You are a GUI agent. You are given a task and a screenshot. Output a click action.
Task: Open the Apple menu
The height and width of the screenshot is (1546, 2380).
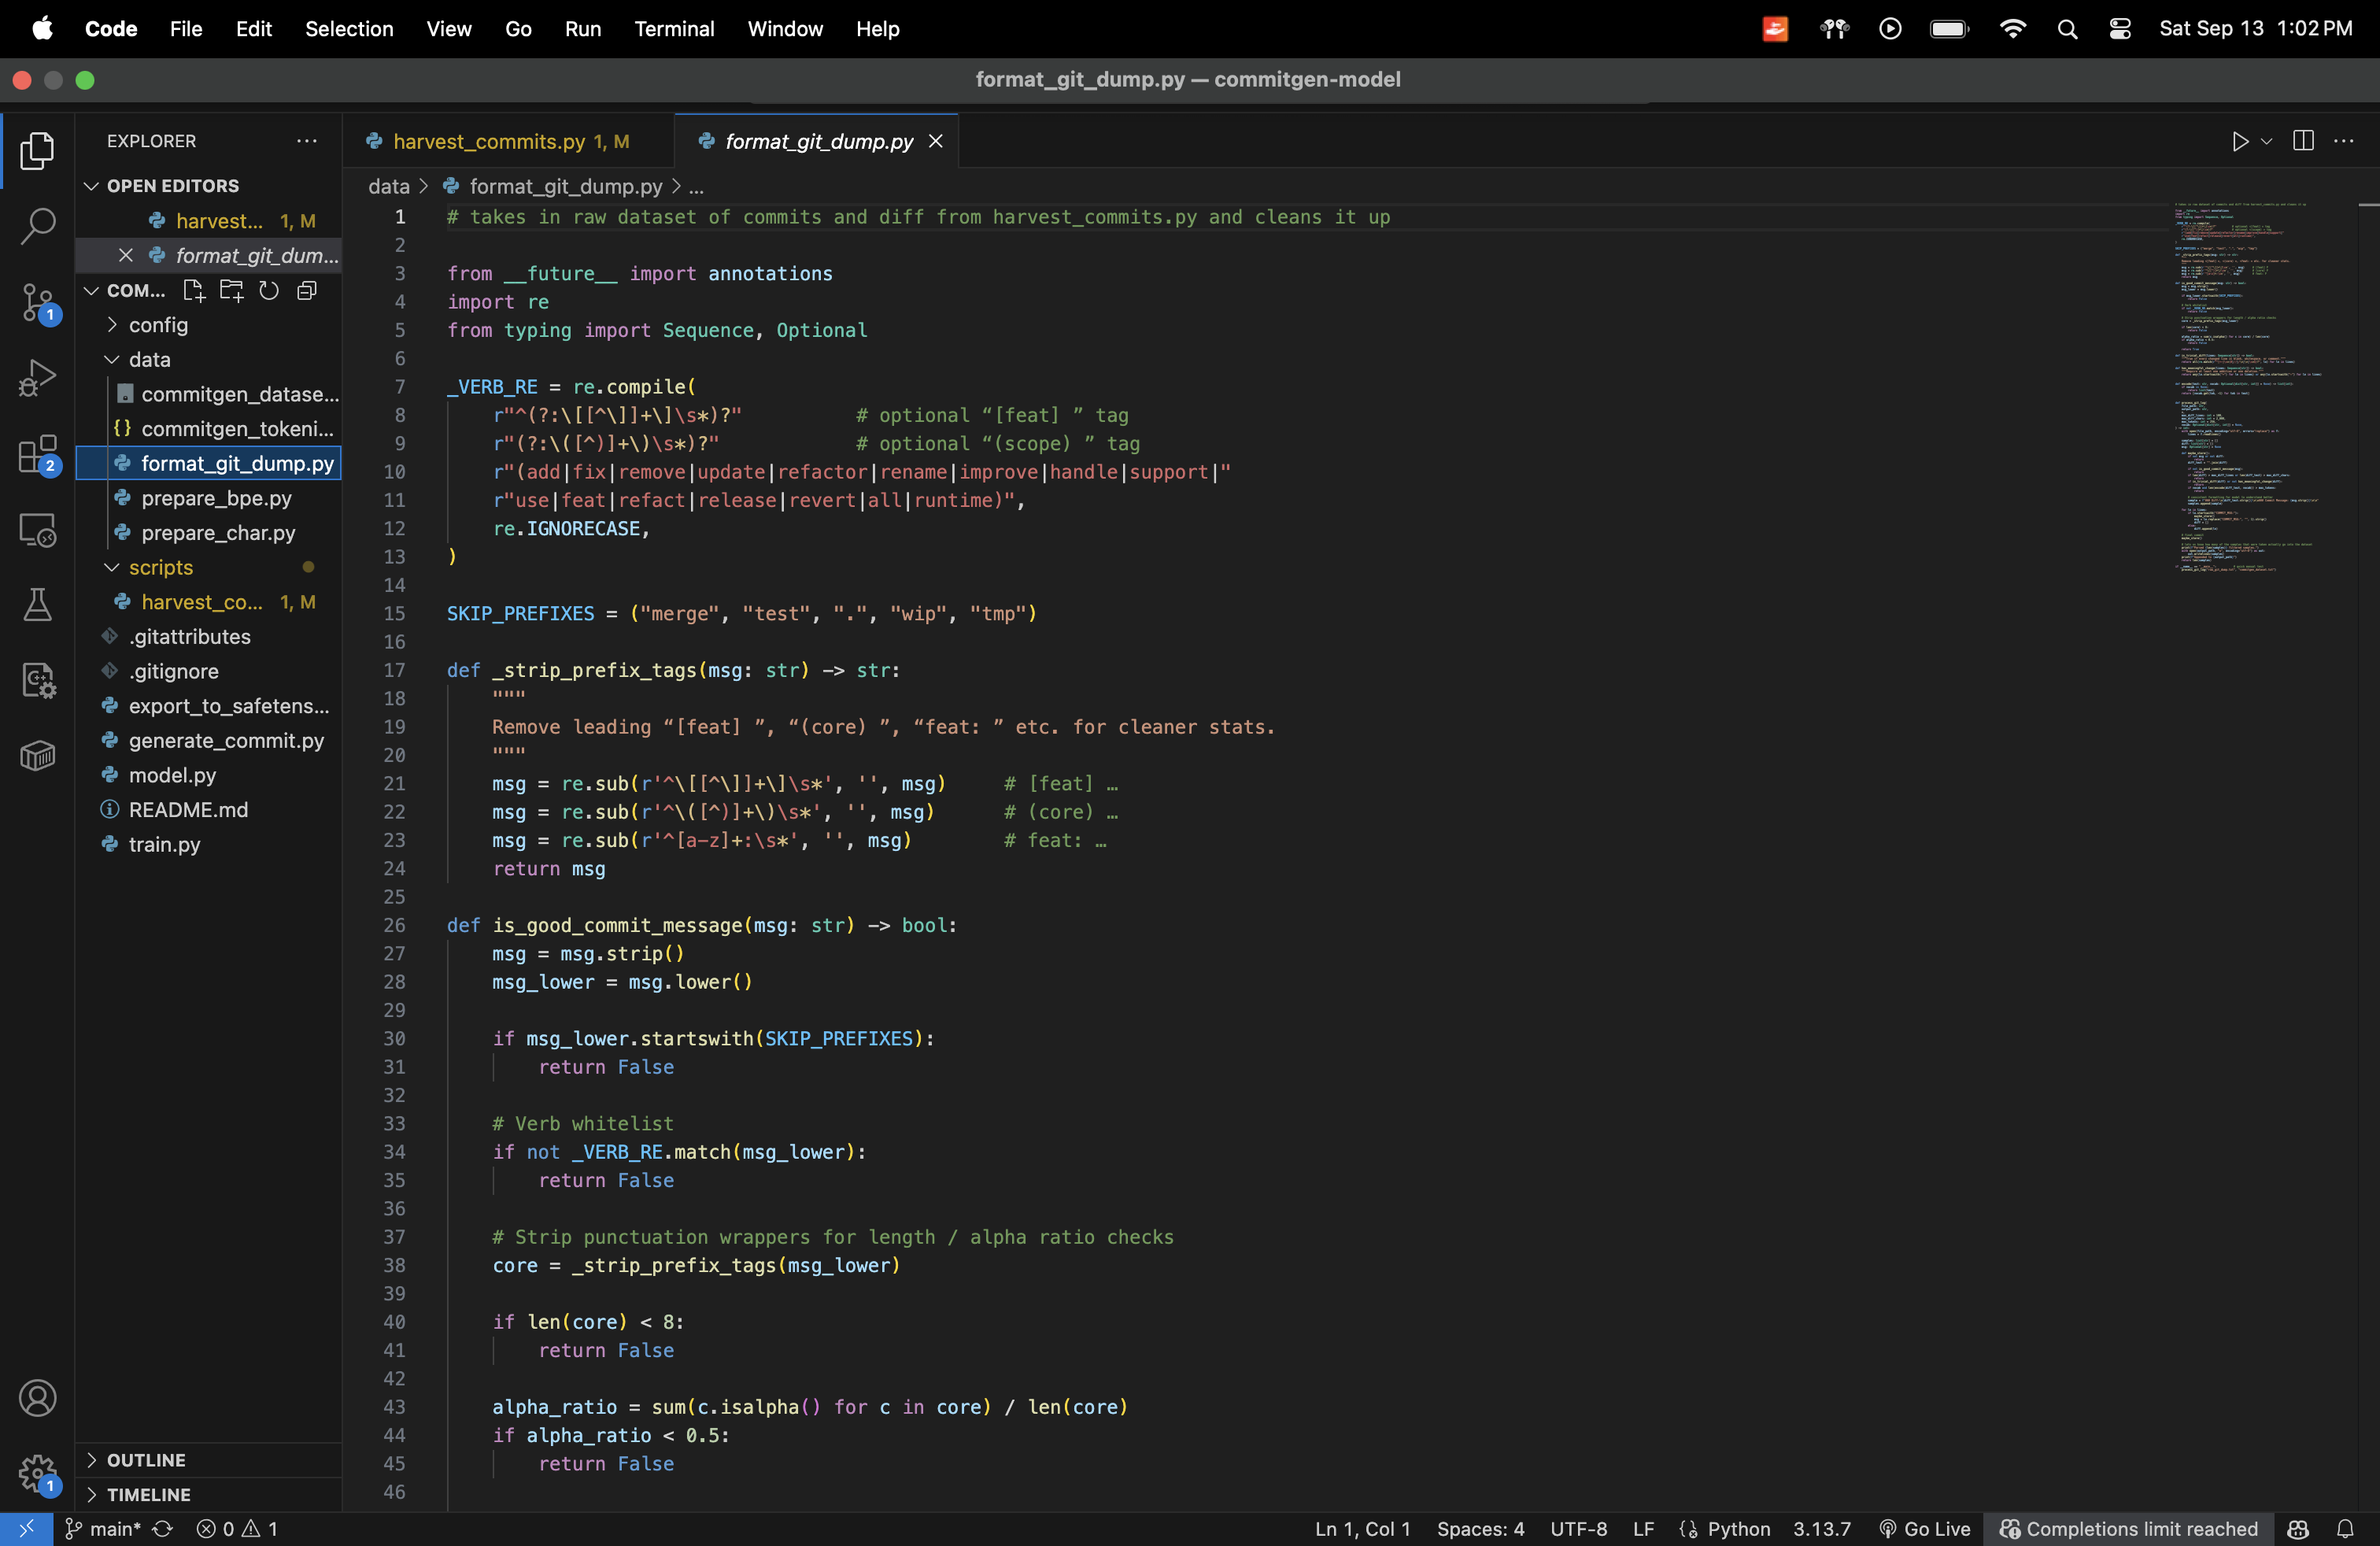42,29
